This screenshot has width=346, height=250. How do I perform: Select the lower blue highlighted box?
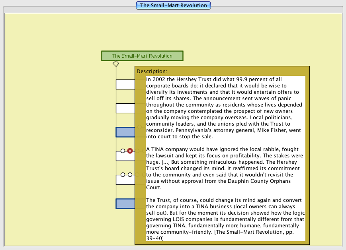(125, 203)
